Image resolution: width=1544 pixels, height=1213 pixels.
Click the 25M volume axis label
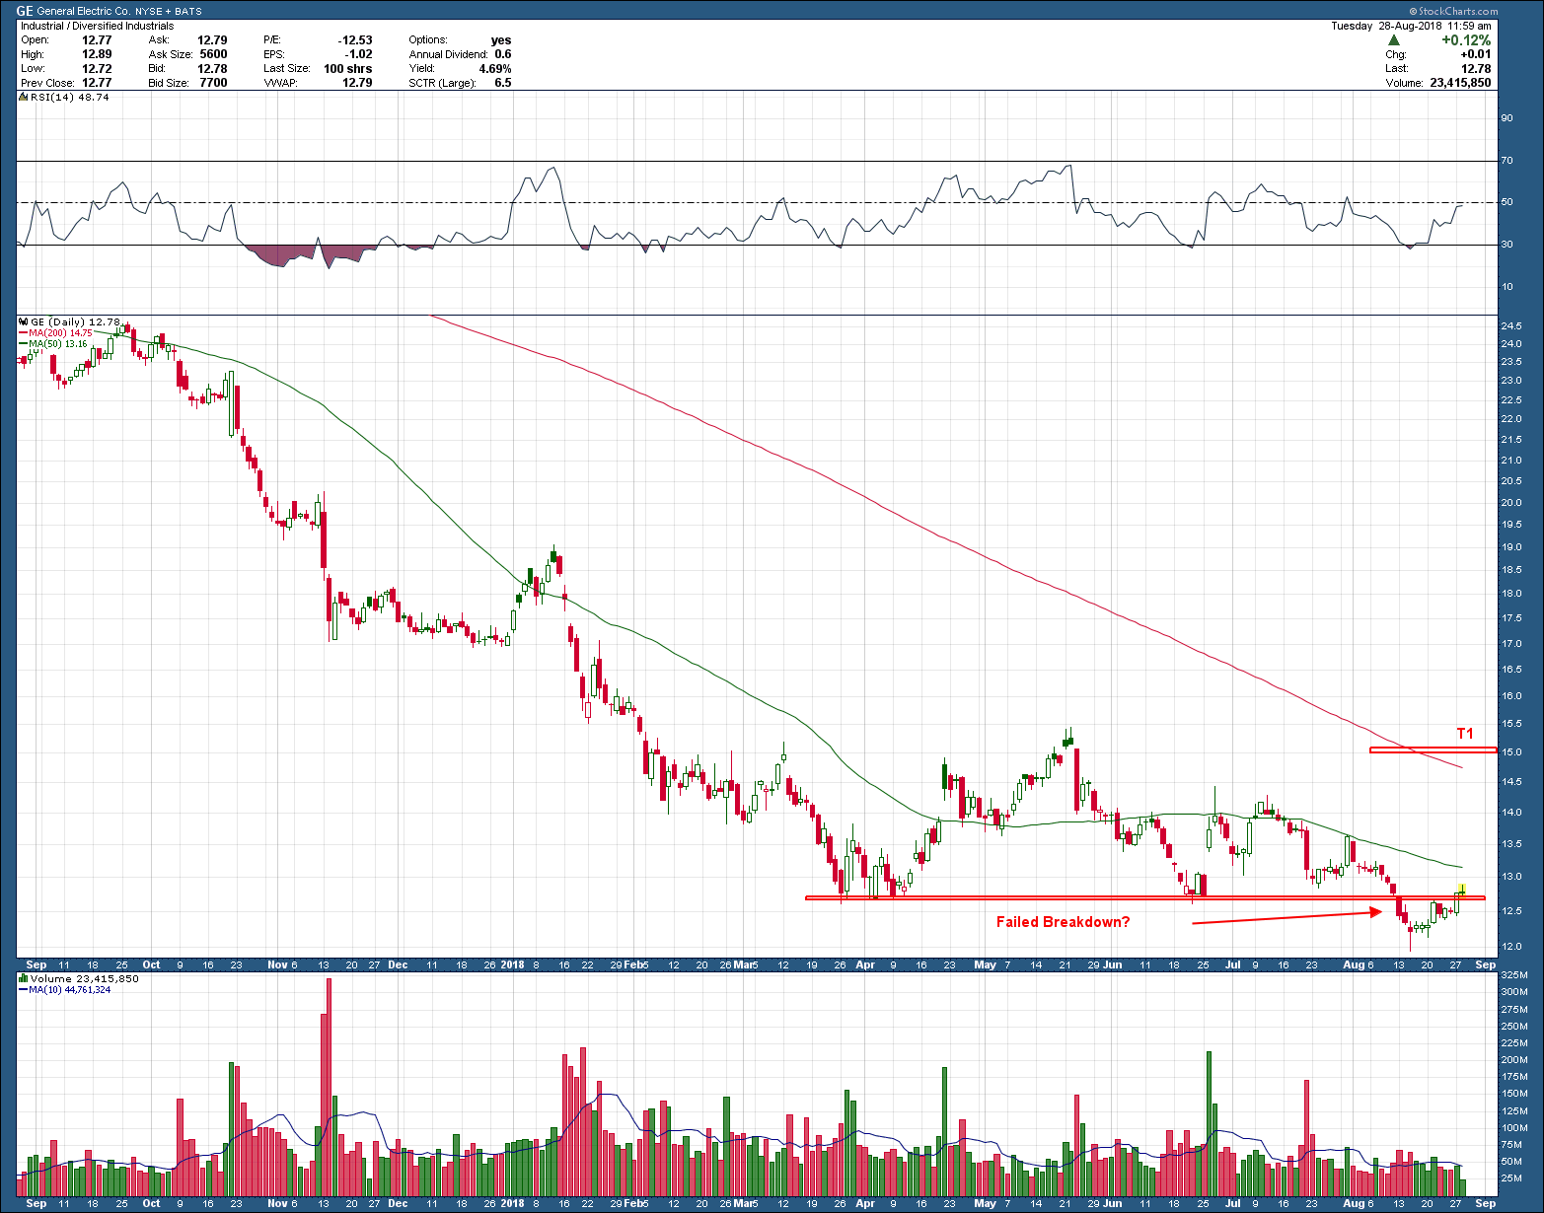pyautogui.click(x=1510, y=1177)
